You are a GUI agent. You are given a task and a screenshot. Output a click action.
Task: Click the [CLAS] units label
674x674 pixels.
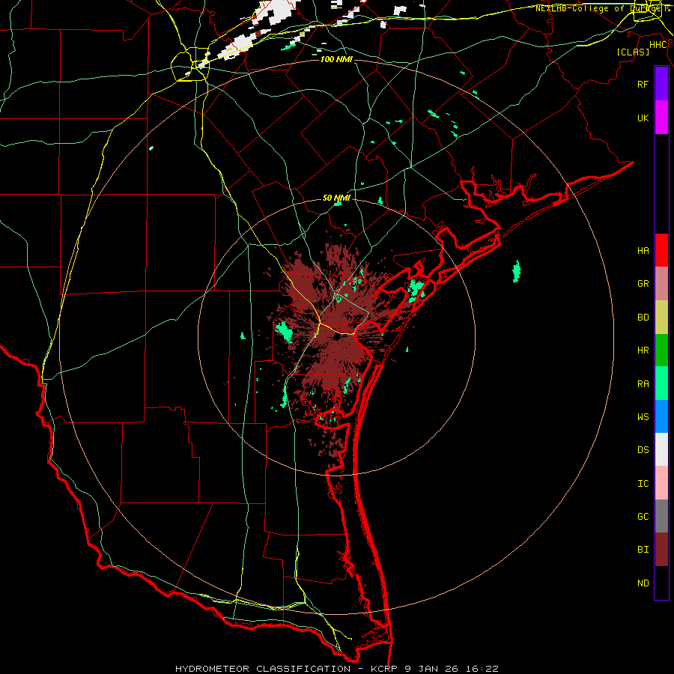633,52
